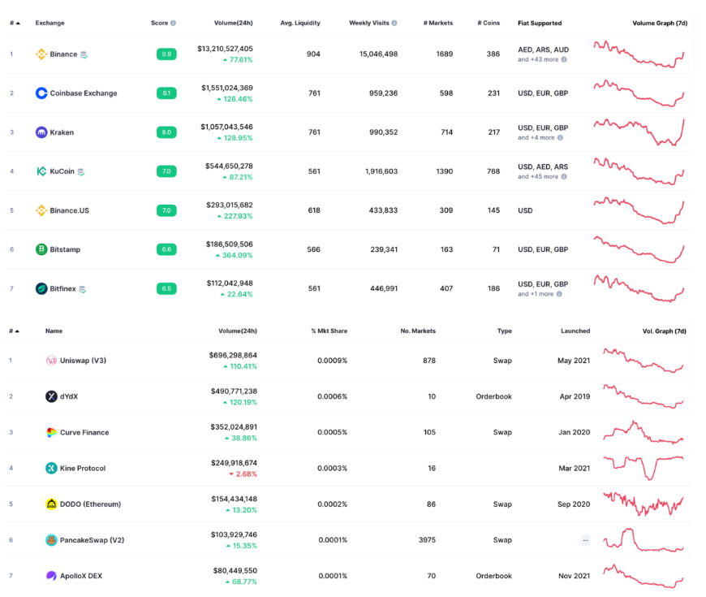This screenshot has width=706, height=597.
Task: Click the KuCoin logo icon
Action: pos(41,171)
